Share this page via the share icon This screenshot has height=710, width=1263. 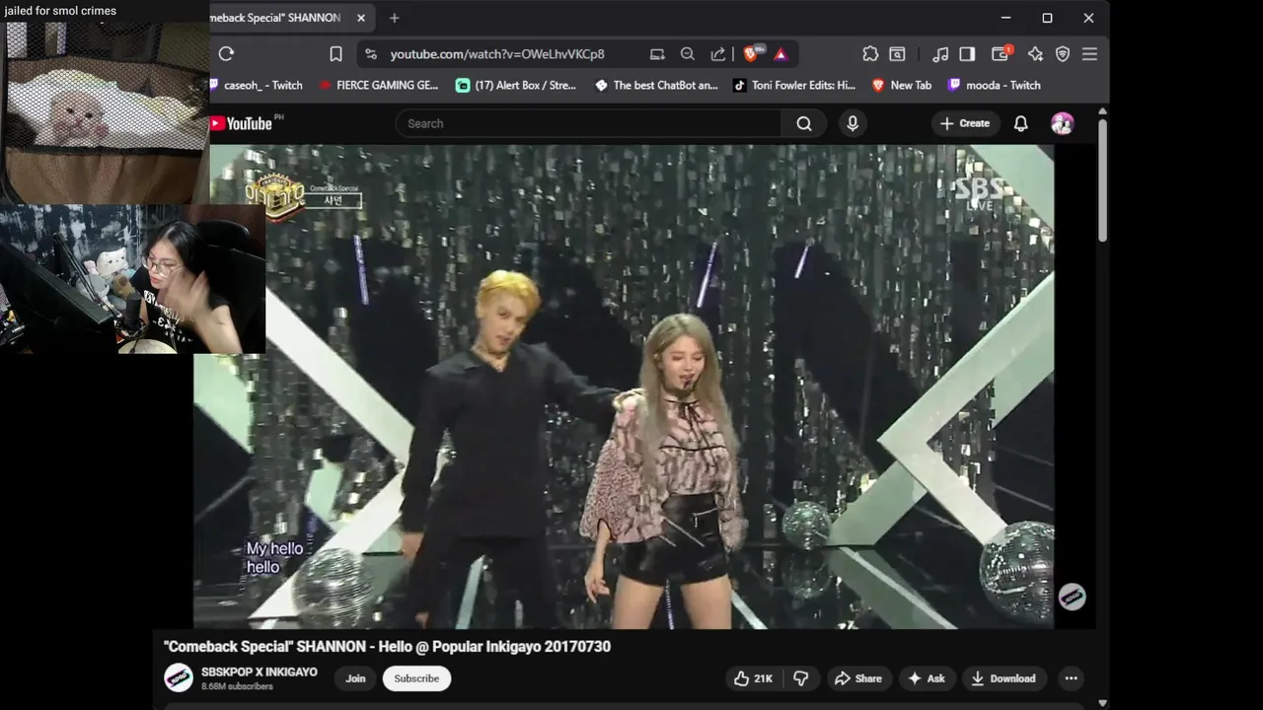coord(718,54)
